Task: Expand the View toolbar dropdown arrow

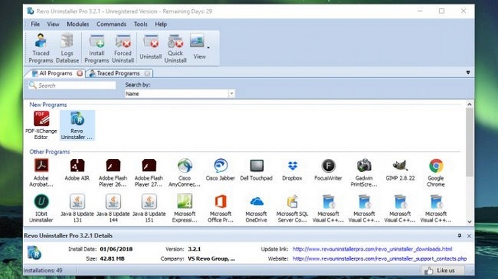Action: [208, 47]
